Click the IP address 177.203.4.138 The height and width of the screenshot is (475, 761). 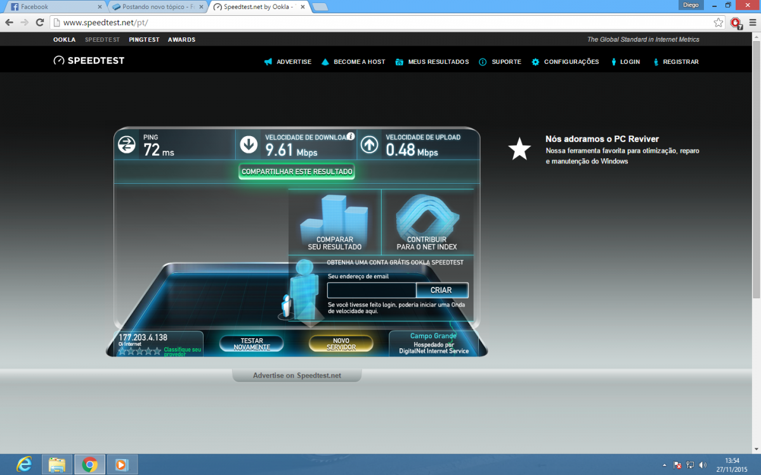143,338
